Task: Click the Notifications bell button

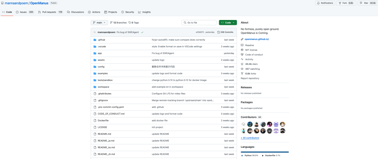Action: (325, 3)
